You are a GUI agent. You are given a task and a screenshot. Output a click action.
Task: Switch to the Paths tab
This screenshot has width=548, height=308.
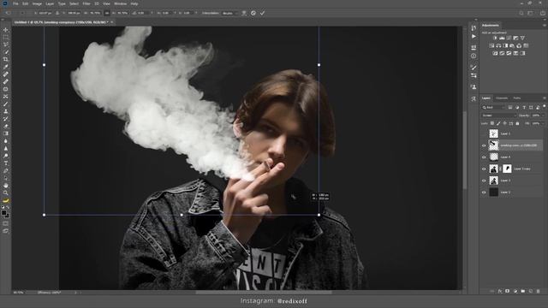[x=517, y=98]
